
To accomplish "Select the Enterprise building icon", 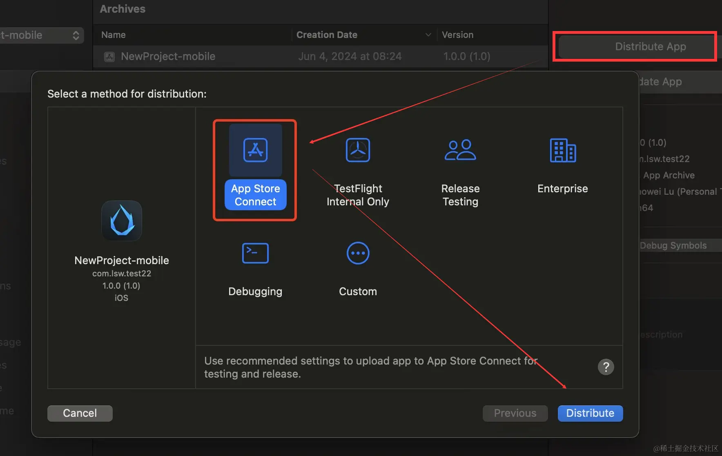I will coord(563,150).
